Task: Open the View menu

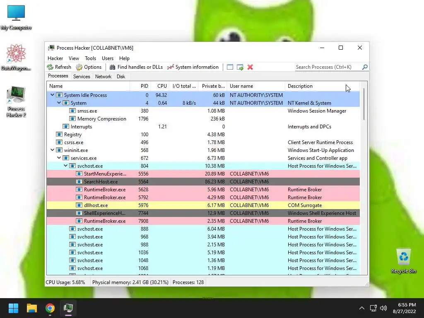Action: (74, 58)
